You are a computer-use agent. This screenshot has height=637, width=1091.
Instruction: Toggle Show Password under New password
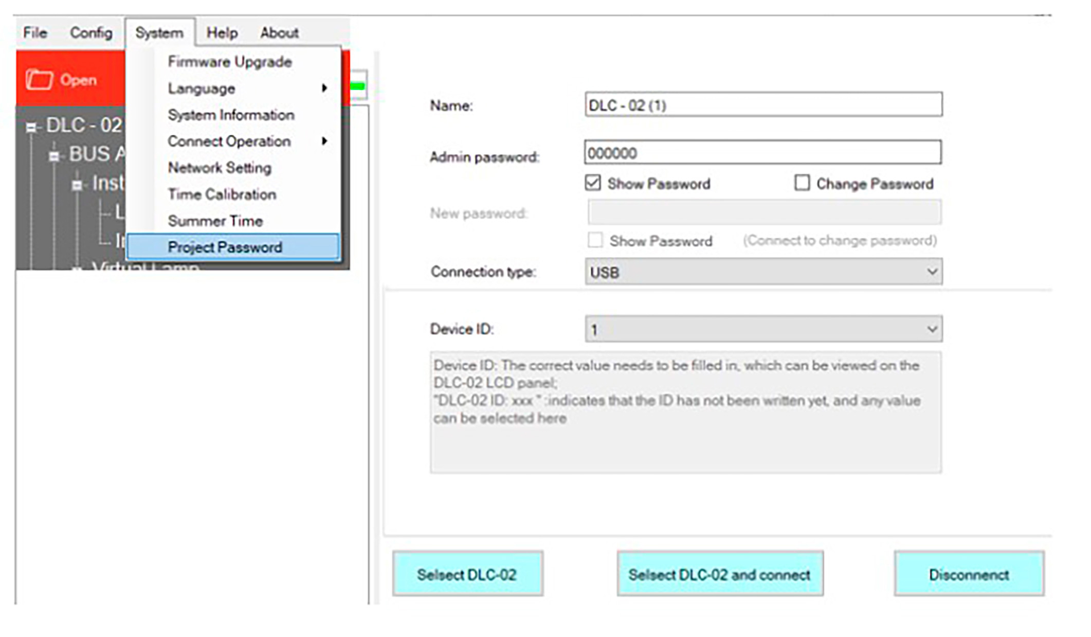(595, 240)
